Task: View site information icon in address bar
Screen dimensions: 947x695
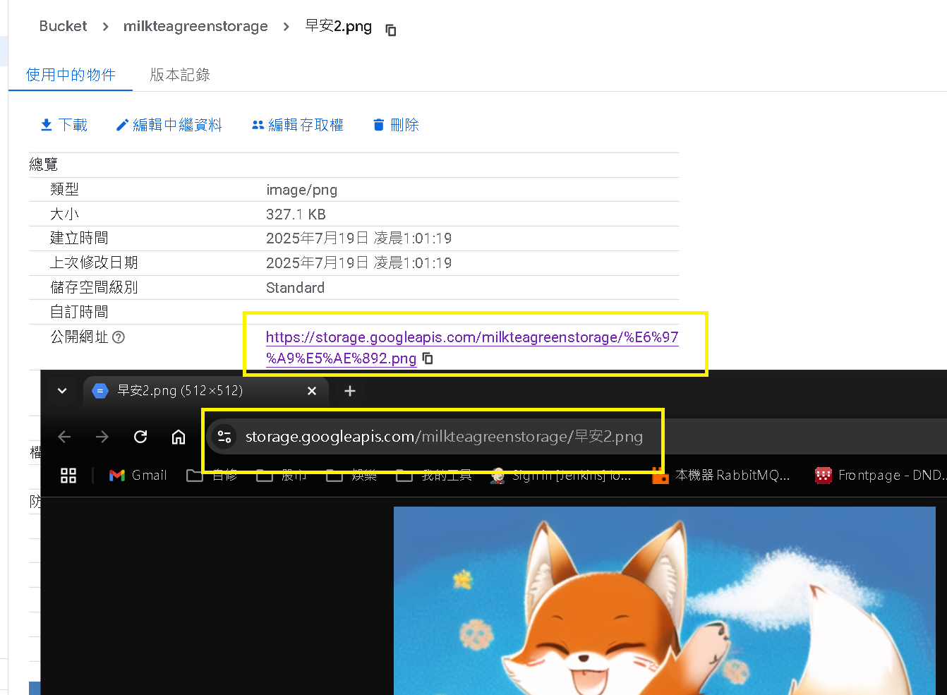Action: tap(224, 437)
